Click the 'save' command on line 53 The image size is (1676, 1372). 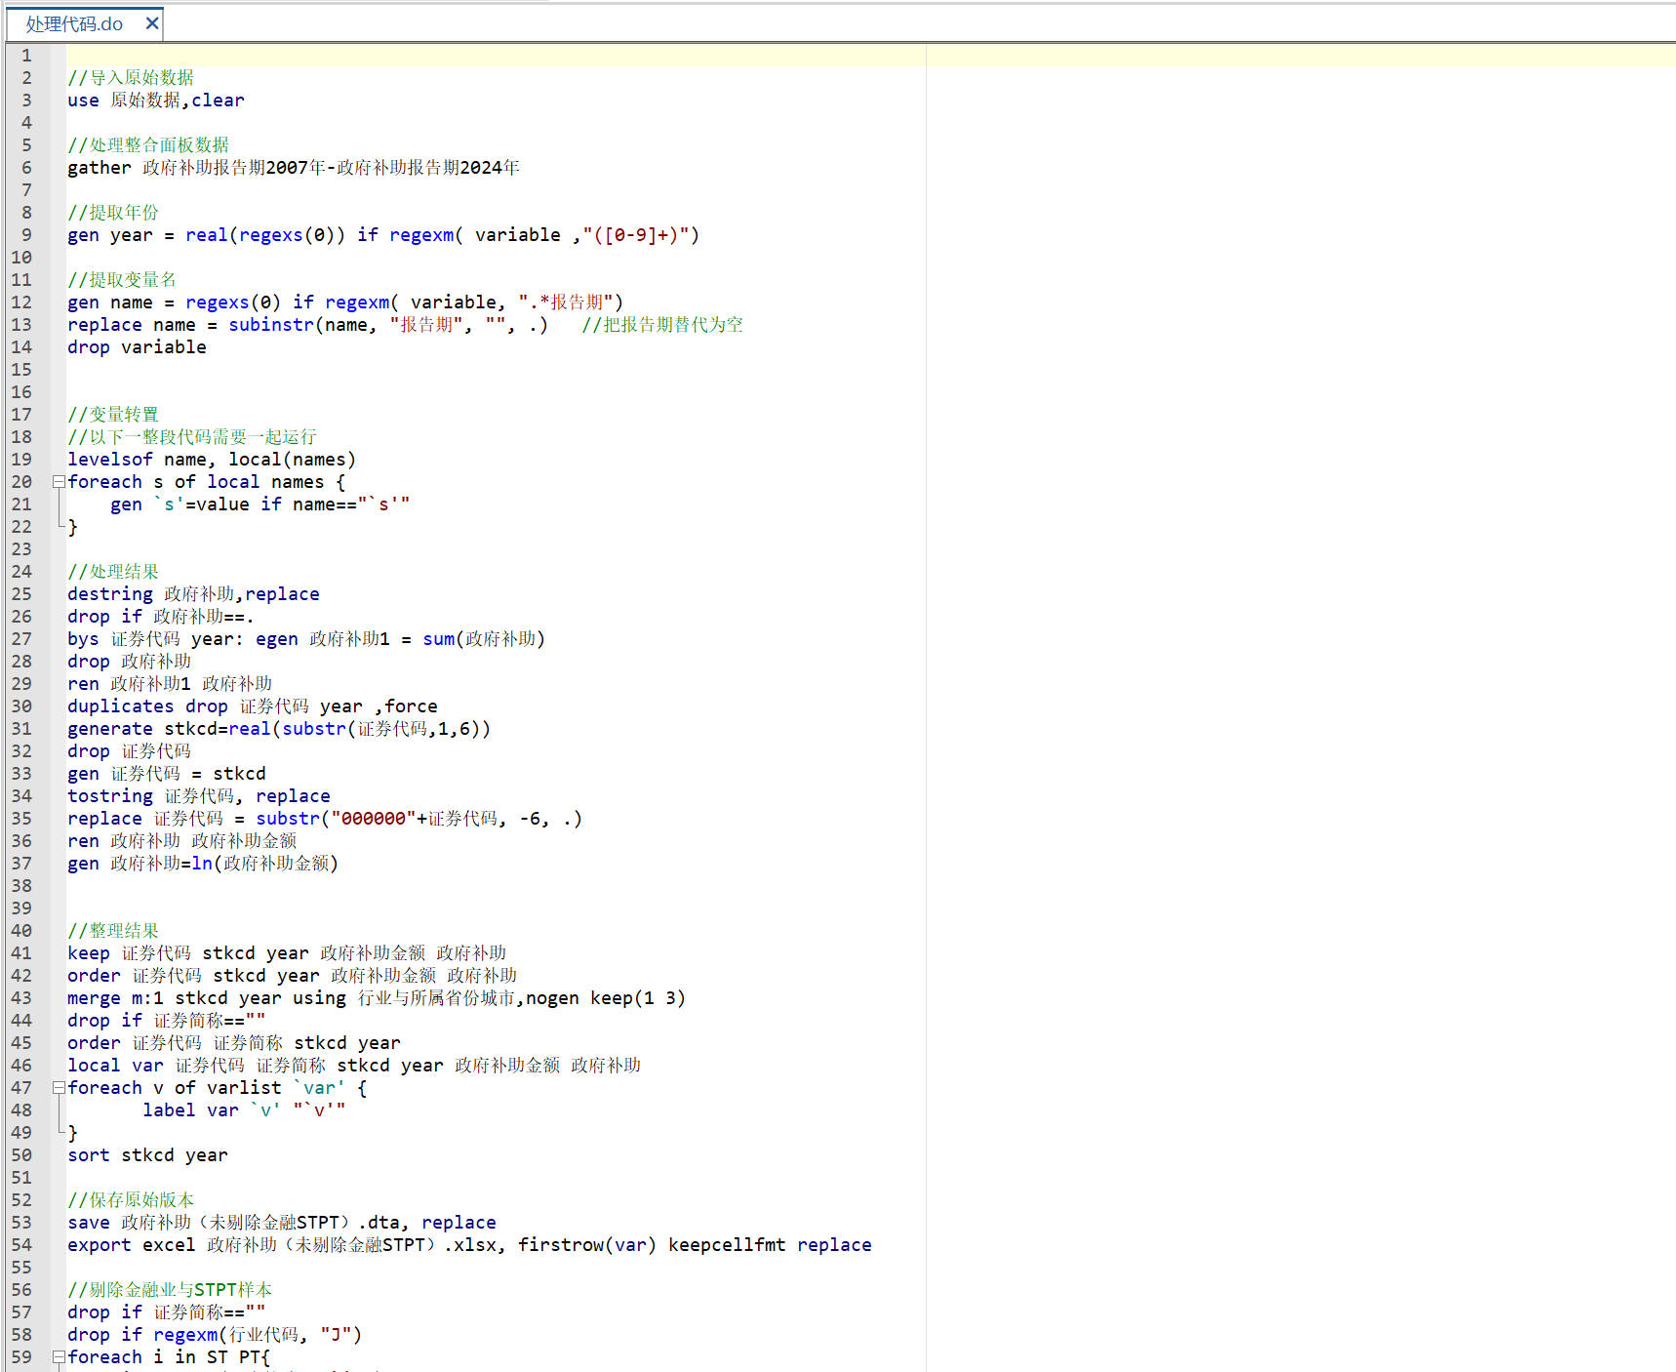coord(88,1223)
